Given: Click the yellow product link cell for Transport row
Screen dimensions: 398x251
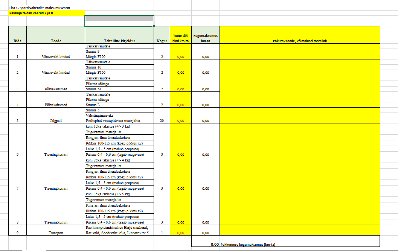Looking at the screenshot, I should click(x=299, y=230).
